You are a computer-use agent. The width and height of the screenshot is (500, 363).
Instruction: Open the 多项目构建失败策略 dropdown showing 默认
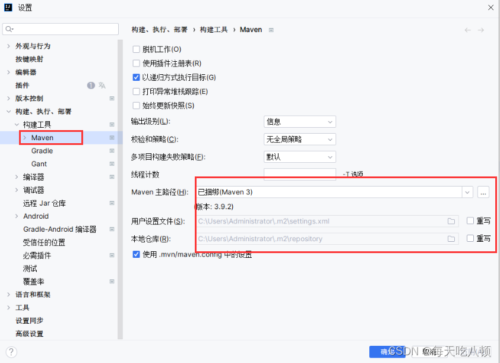[300, 157]
